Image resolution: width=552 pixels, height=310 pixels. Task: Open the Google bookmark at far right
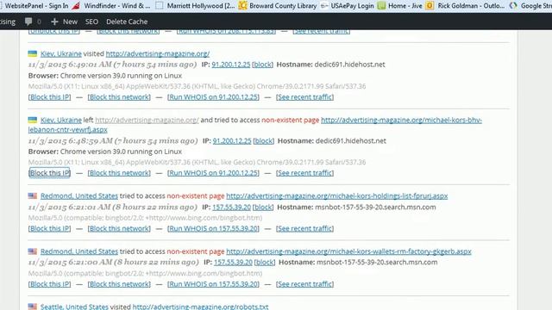pyautogui.click(x=530, y=6)
